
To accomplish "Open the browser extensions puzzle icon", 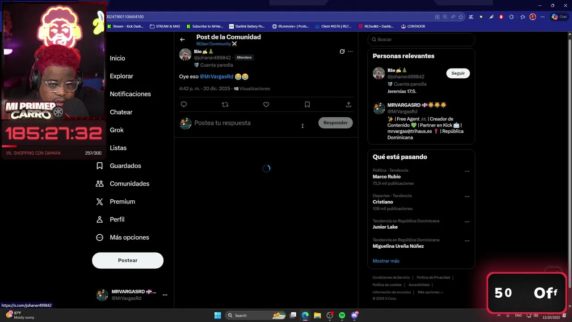I will [x=512, y=17].
